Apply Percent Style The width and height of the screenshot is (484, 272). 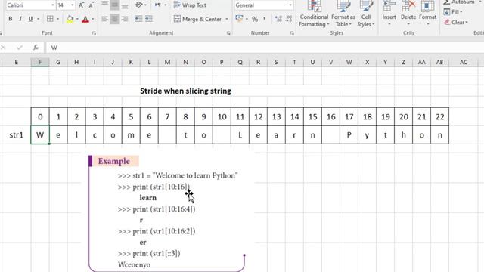(x=255, y=19)
